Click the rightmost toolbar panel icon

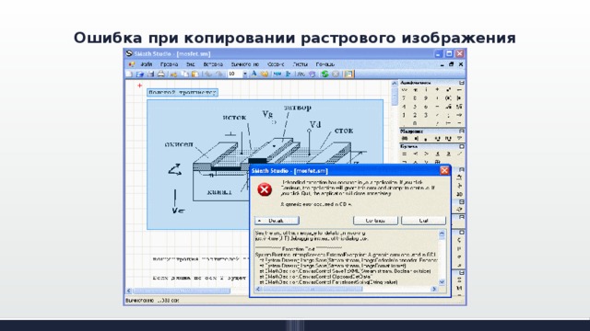tap(348, 74)
